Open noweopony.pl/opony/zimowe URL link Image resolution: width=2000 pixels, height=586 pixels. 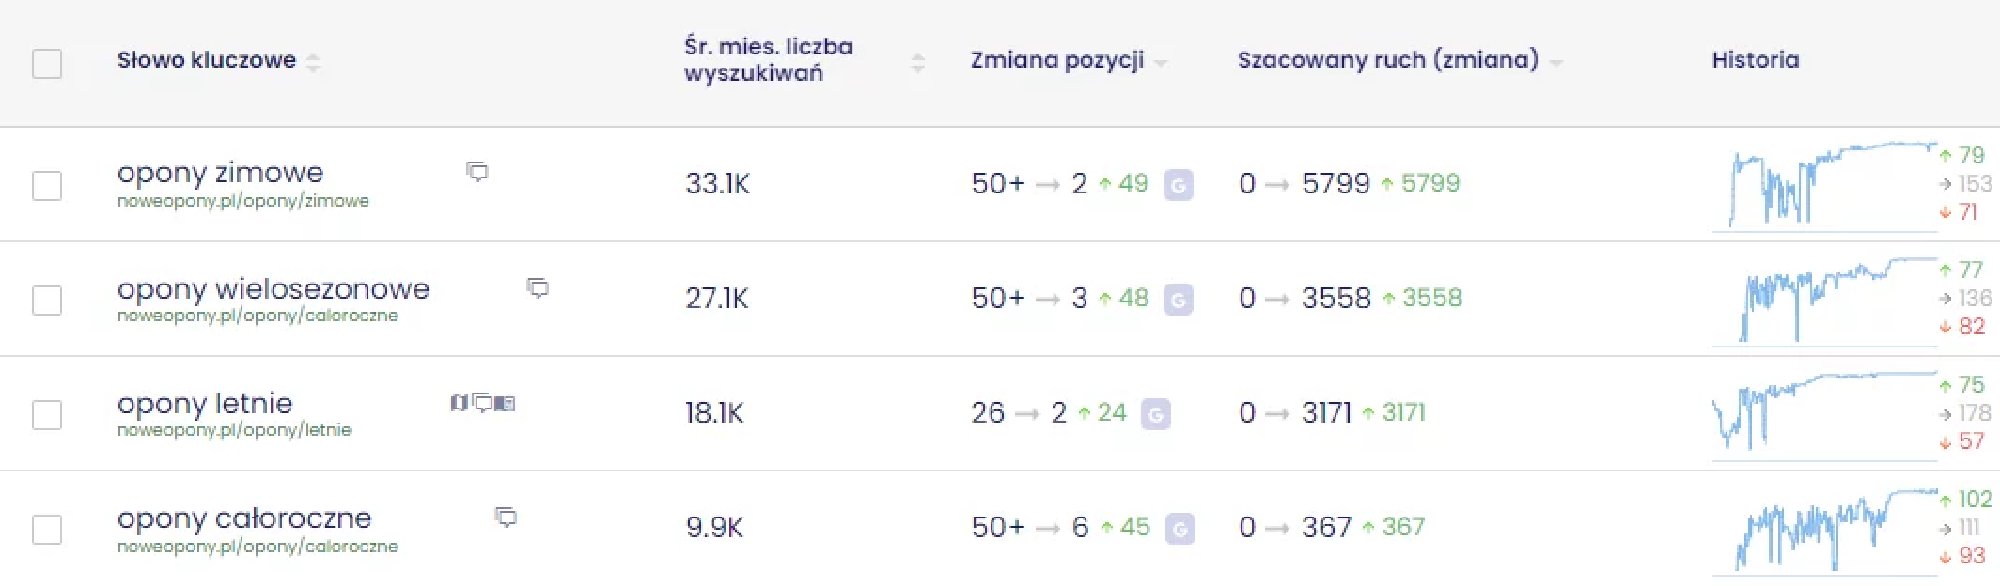tap(243, 201)
